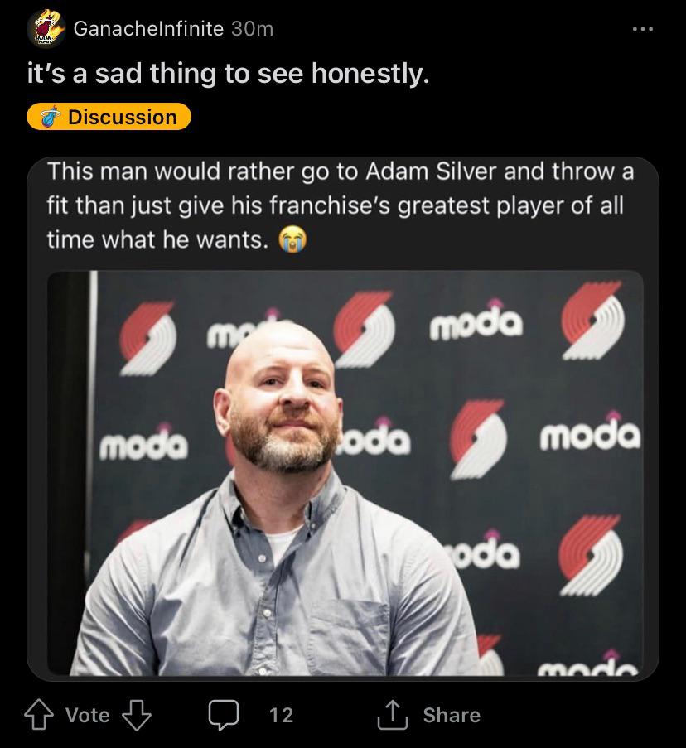The image size is (686, 748).
Task: Downvote the post with the down arrow
Action: 136,715
